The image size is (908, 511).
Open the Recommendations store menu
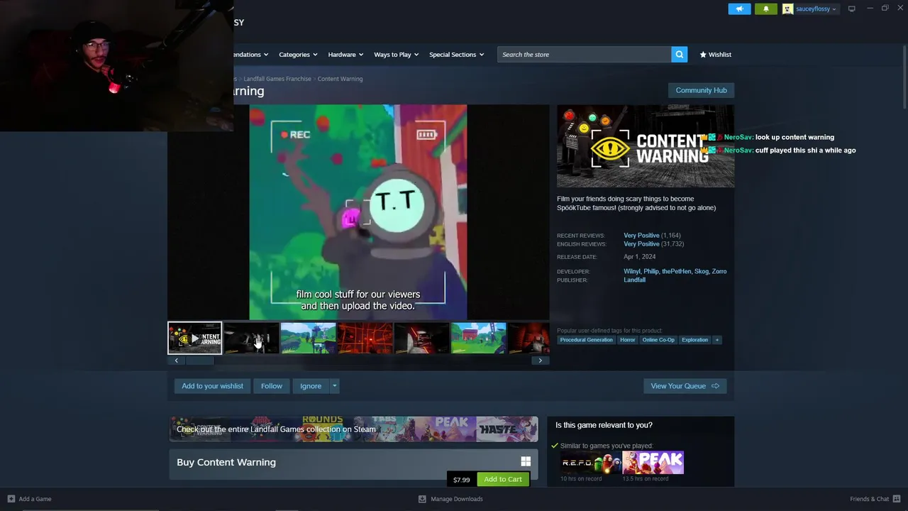click(251, 55)
